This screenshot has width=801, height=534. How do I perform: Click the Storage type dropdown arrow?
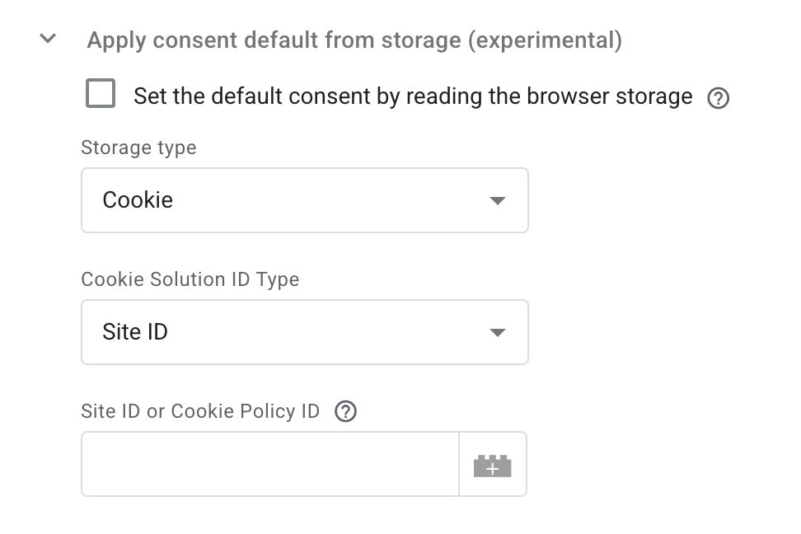[497, 200]
